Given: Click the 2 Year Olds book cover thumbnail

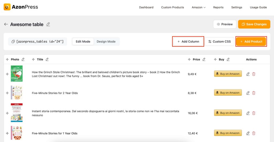Looking at the screenshot, I should coord(17,92).
